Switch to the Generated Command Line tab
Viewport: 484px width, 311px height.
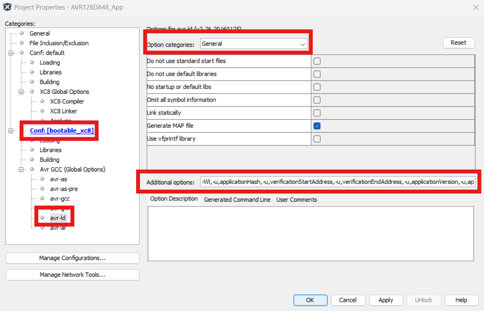tap(237, 200)
